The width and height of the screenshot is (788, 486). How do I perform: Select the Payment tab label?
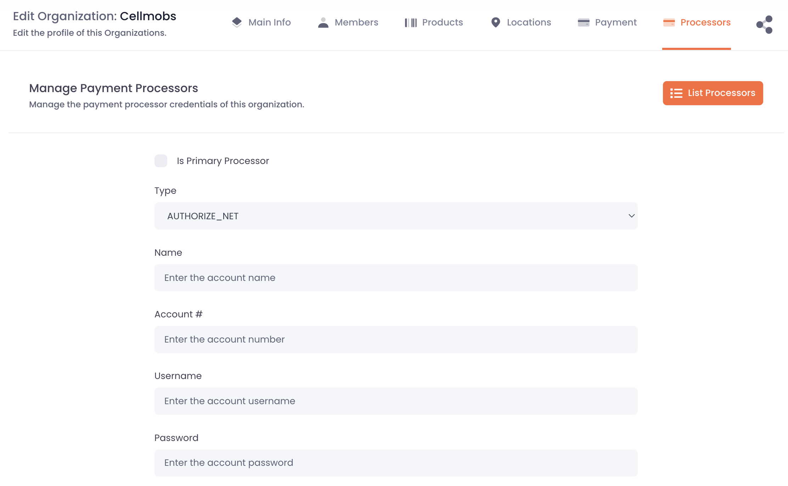pyautogui.click(x=615, y=22)
